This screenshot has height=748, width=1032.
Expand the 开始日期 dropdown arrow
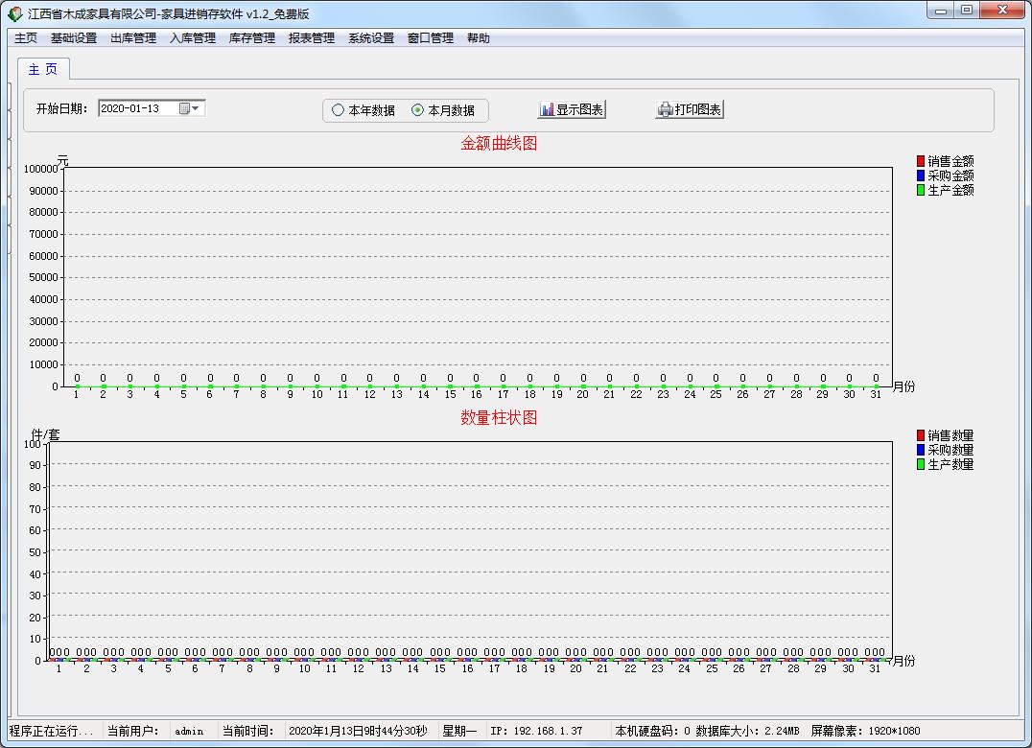click(196, 108)
